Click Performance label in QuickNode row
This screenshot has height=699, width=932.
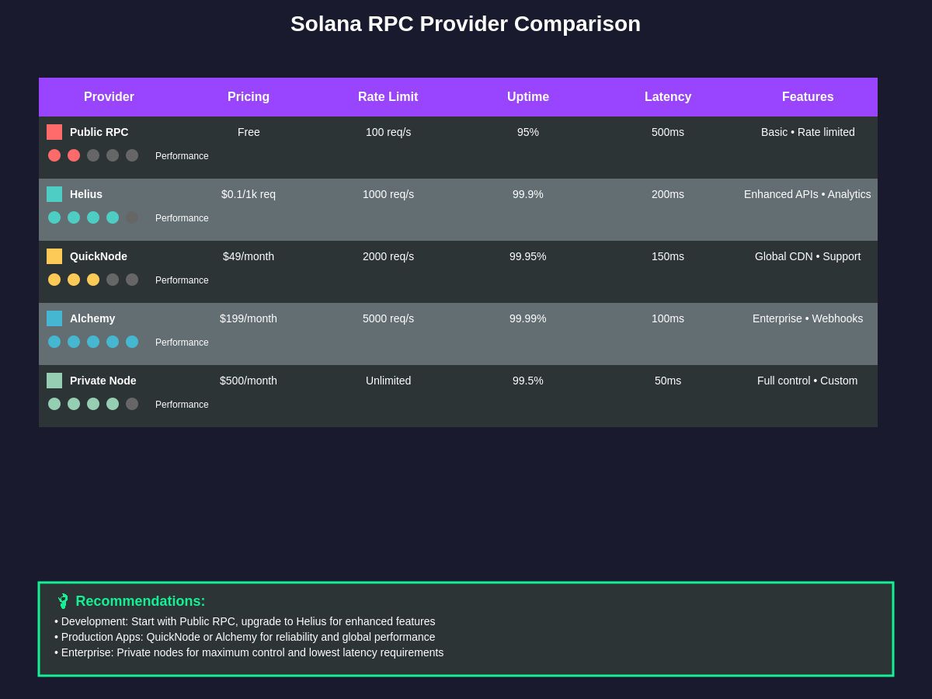tap(182, 280)
